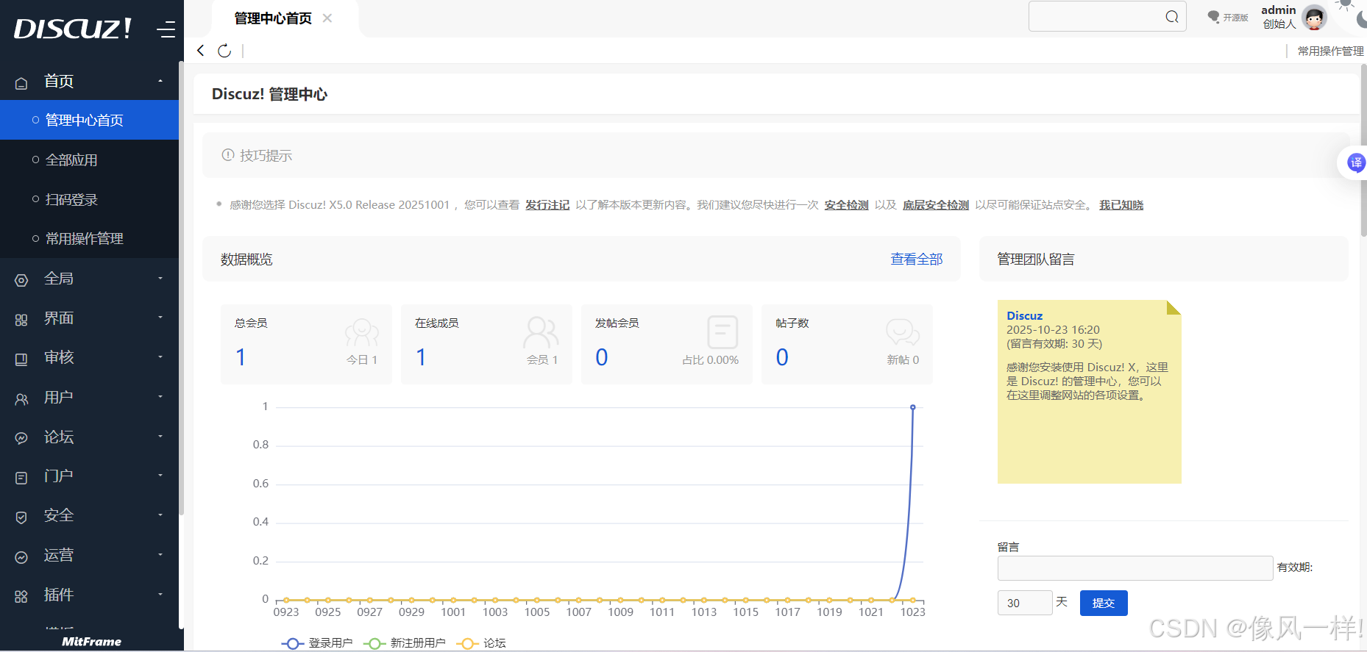
Task: Click the 论坛 forum icon
Action: (21, 438)
